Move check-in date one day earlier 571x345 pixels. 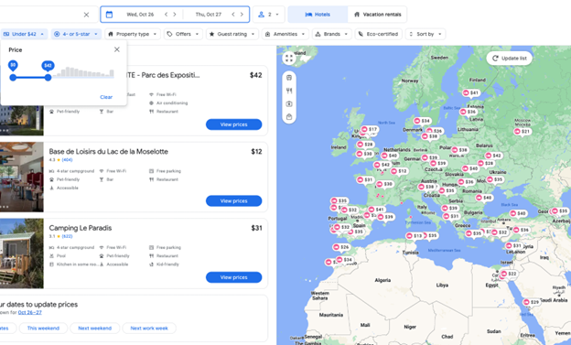(x=166, y=15)
